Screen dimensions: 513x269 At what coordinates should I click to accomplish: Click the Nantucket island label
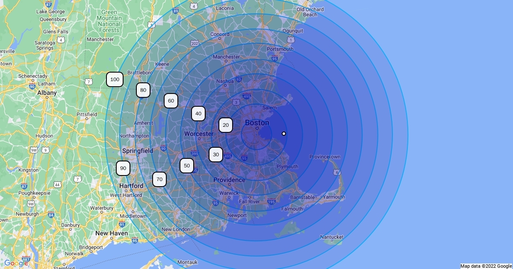click(x=332, y=237)
